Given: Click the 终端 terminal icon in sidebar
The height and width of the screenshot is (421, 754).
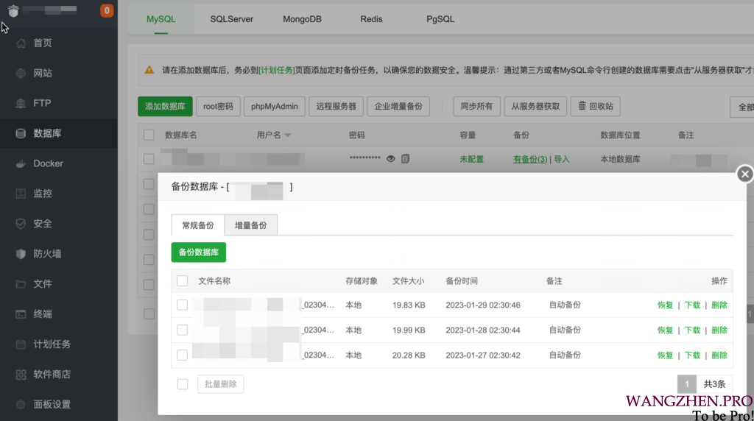Looking at the screenshot, I should (x=21, y=314).
